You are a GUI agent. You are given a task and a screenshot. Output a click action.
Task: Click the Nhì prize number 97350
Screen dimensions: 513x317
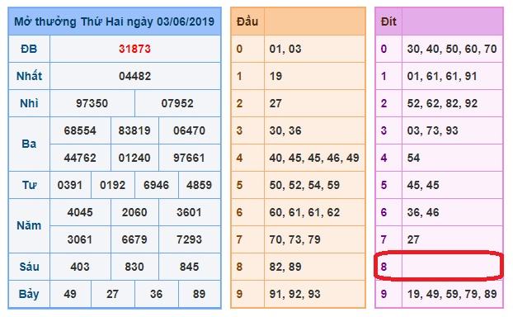pos(92,103)
